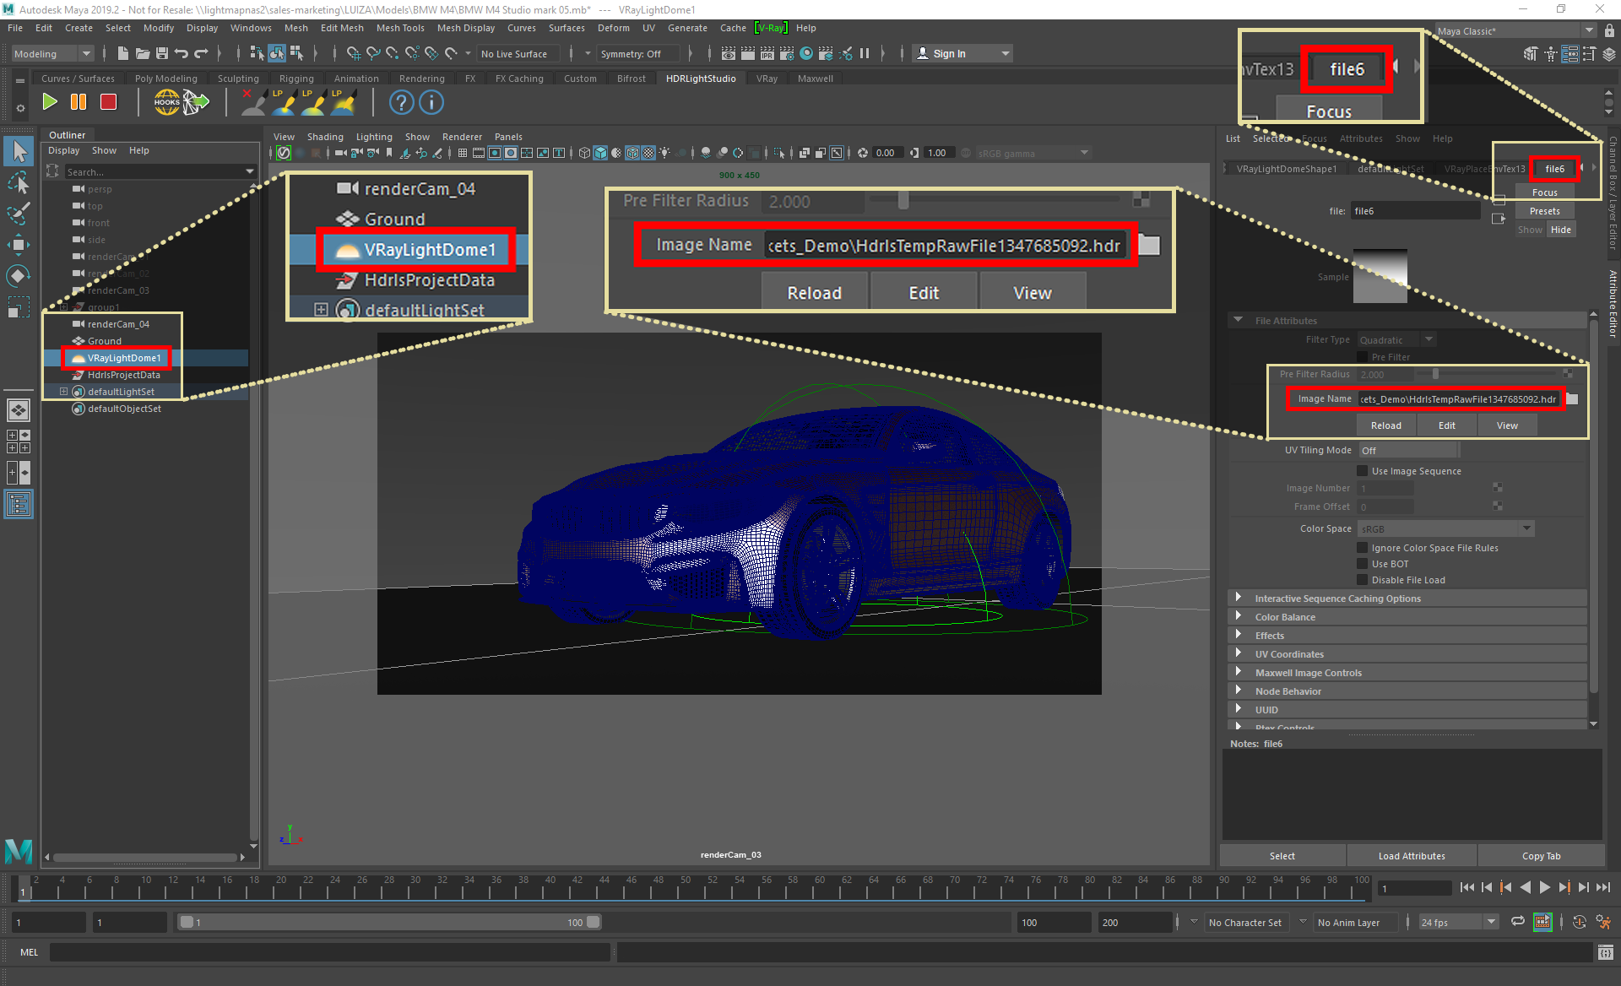Toggle the viewport grid display
The height and width of the screenshot is (986, 1621).
(463, 153)
